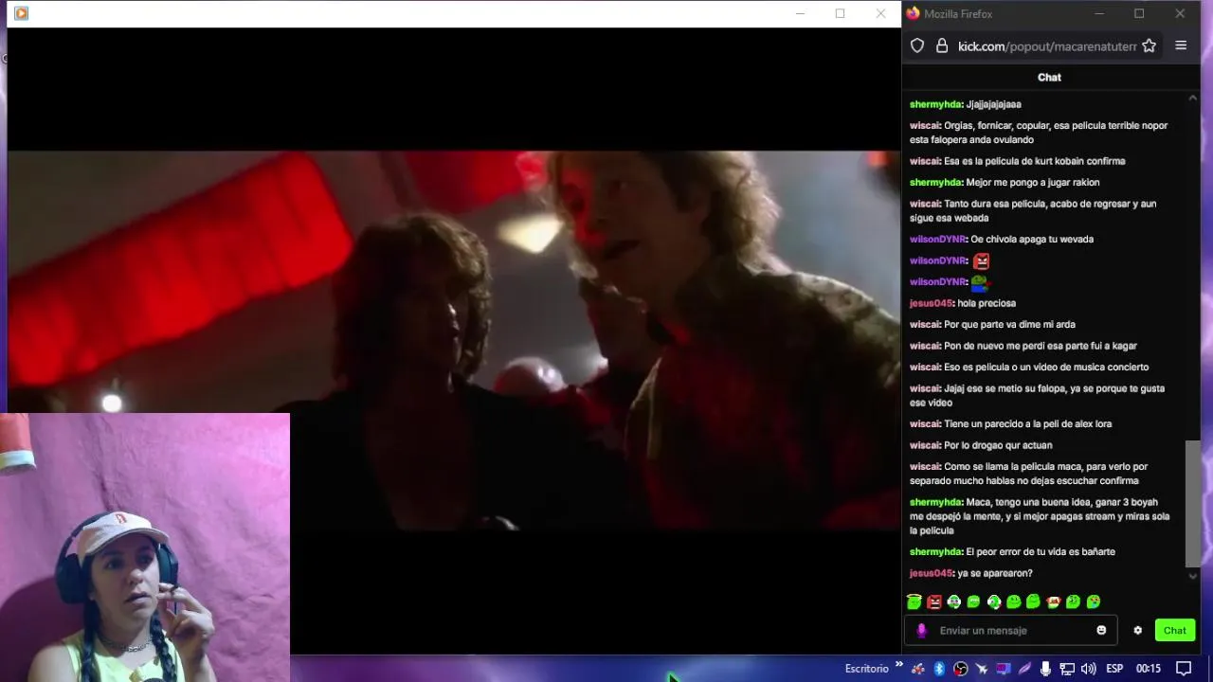Click the pepe emote sent by wilsonDYNR
Image resolution: width=1213 pixels, height=682 pixels.
click(x=980, y=281)
